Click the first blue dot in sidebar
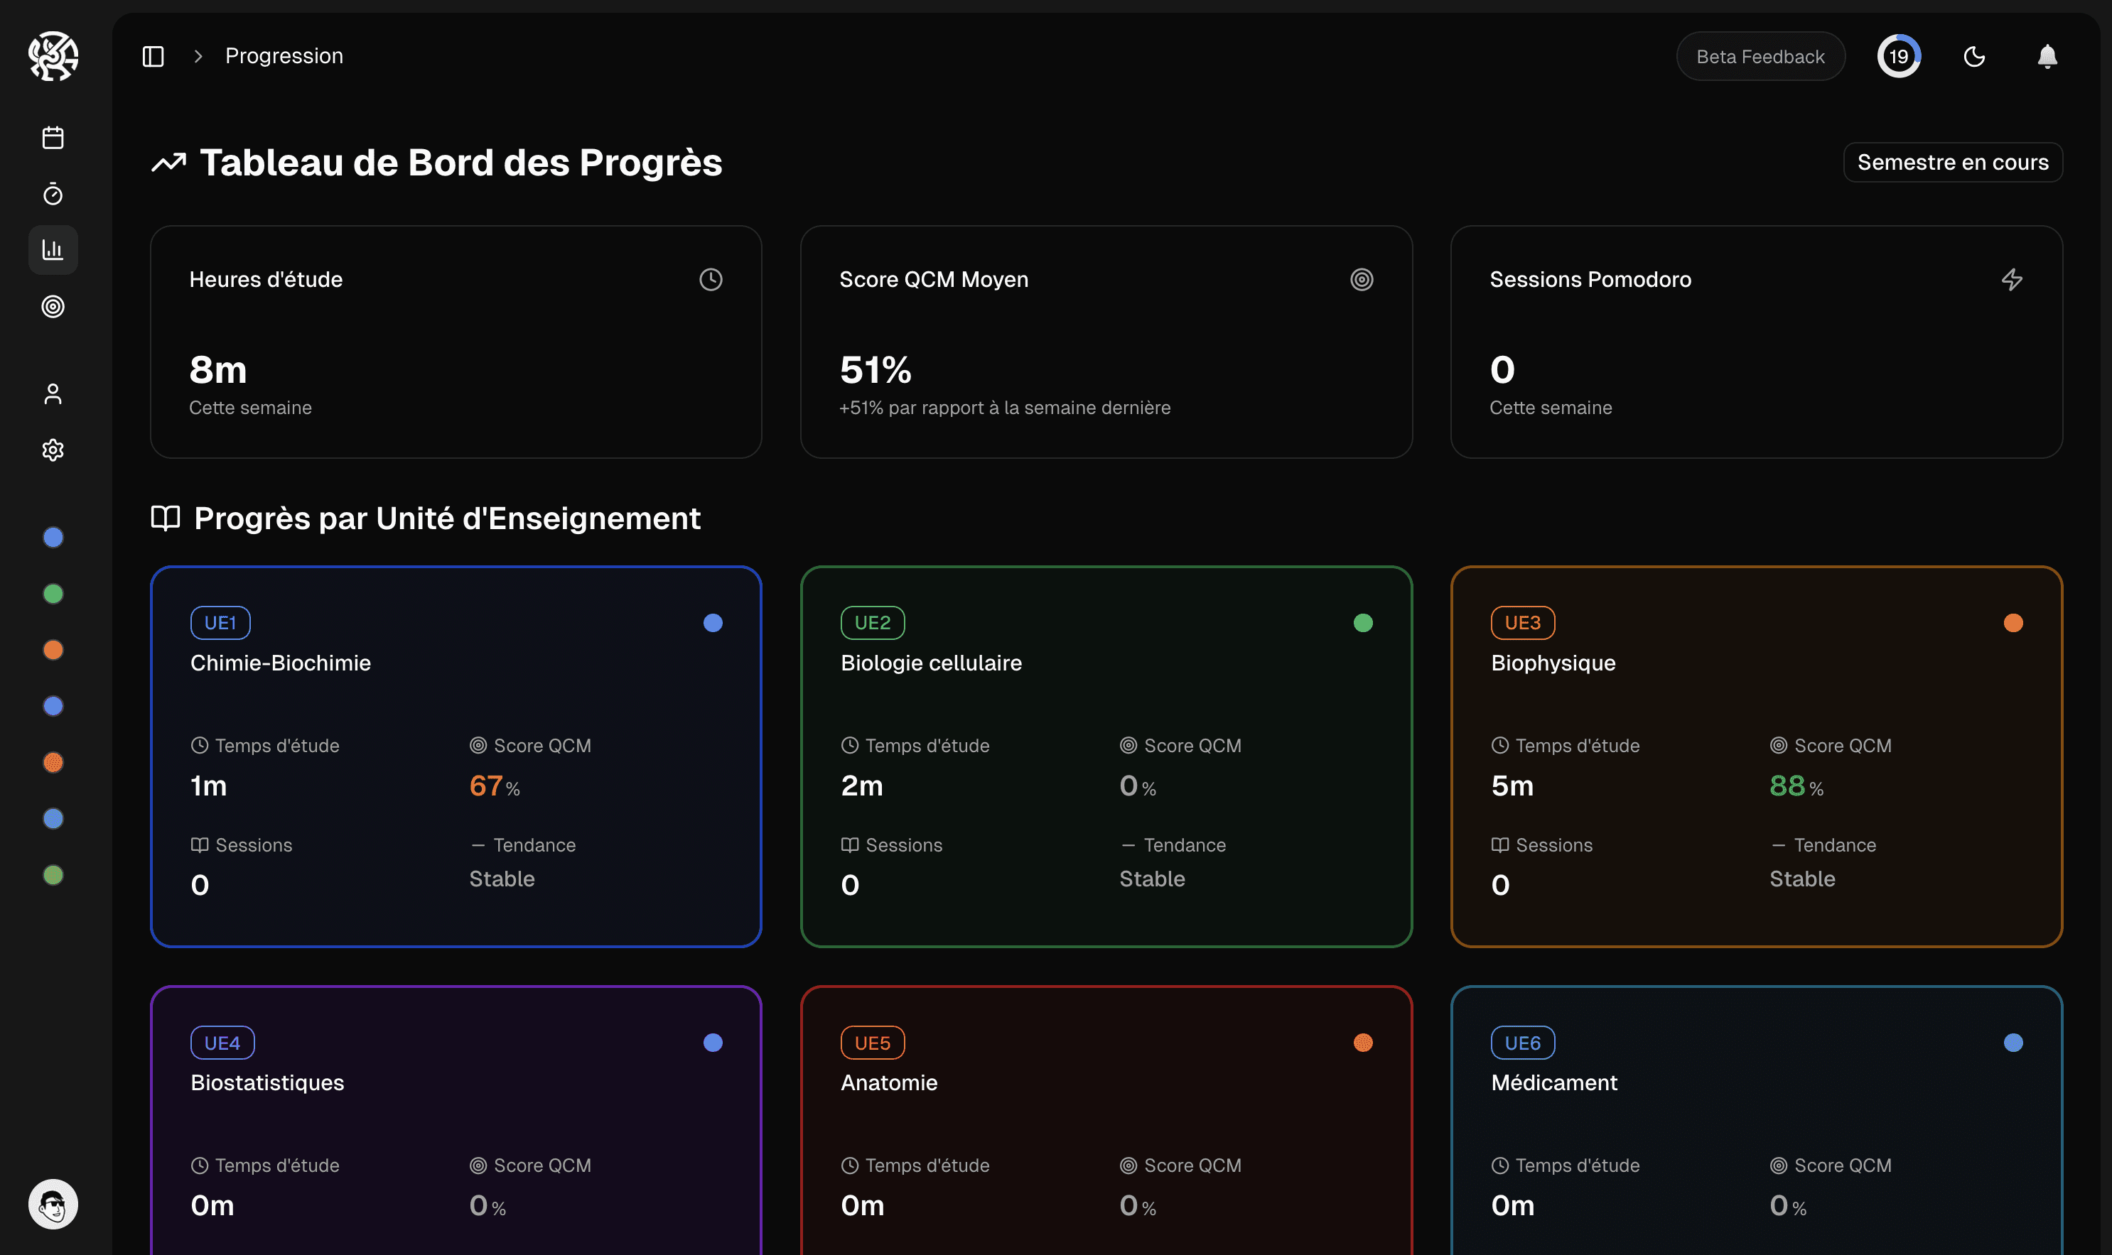 pos(53,538)
